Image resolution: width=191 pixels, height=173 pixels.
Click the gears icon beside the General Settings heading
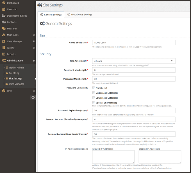tap(42, 23)
